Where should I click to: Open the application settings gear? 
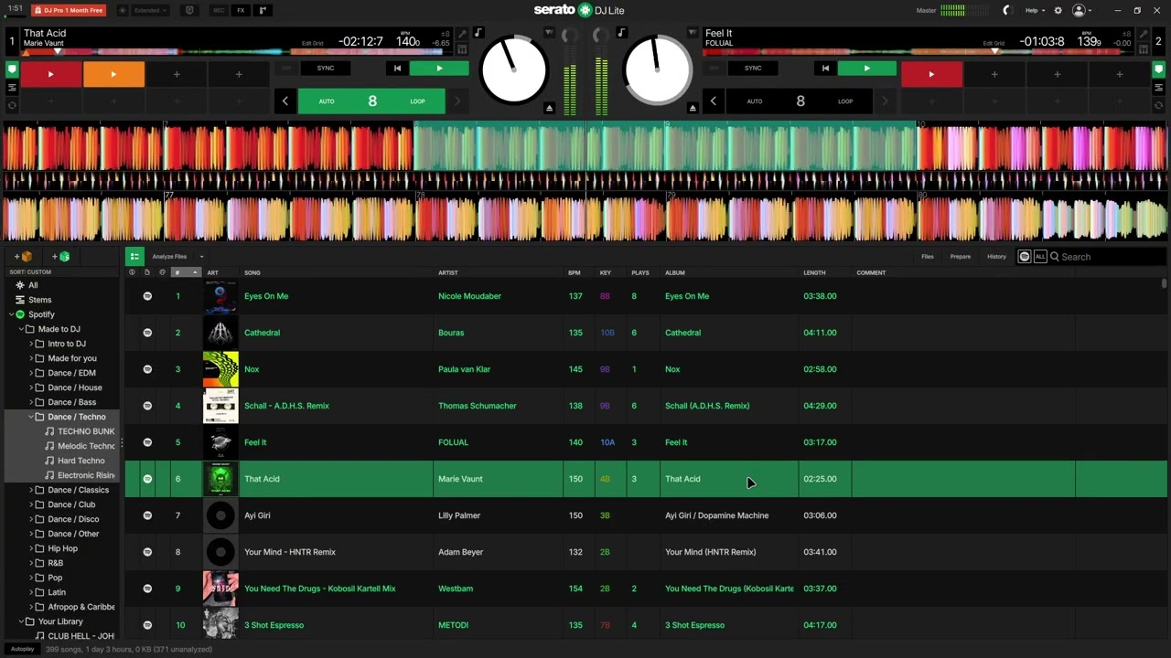[x=1058, y=10]
